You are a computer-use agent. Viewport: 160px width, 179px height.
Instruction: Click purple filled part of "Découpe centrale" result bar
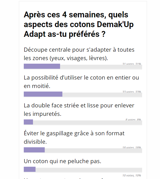click(x=42, y=66)
